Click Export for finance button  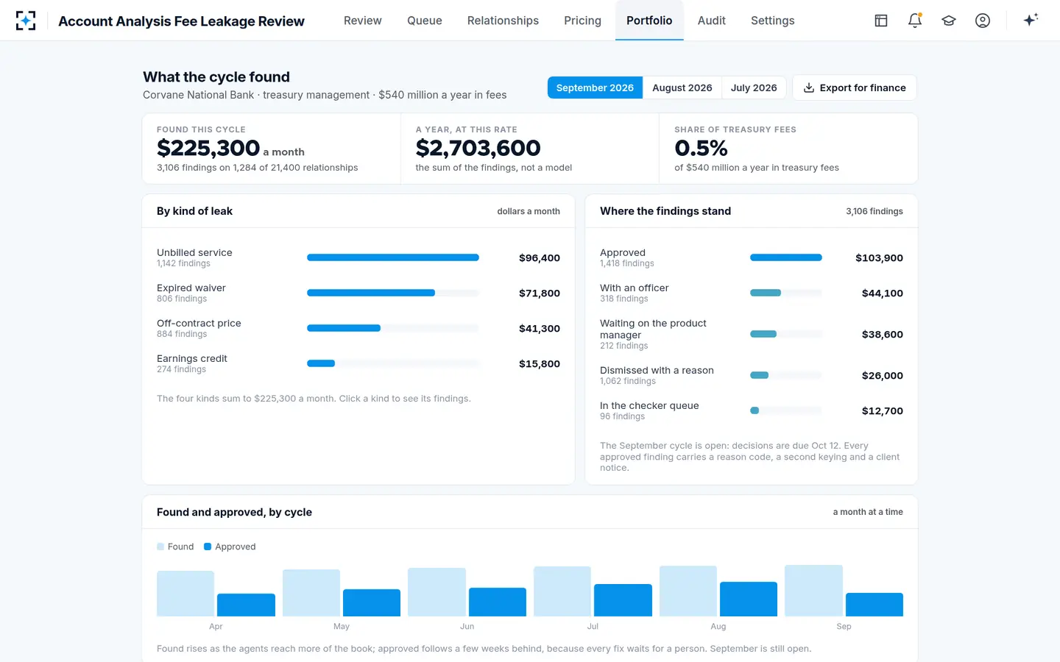(x=855, y=88)
